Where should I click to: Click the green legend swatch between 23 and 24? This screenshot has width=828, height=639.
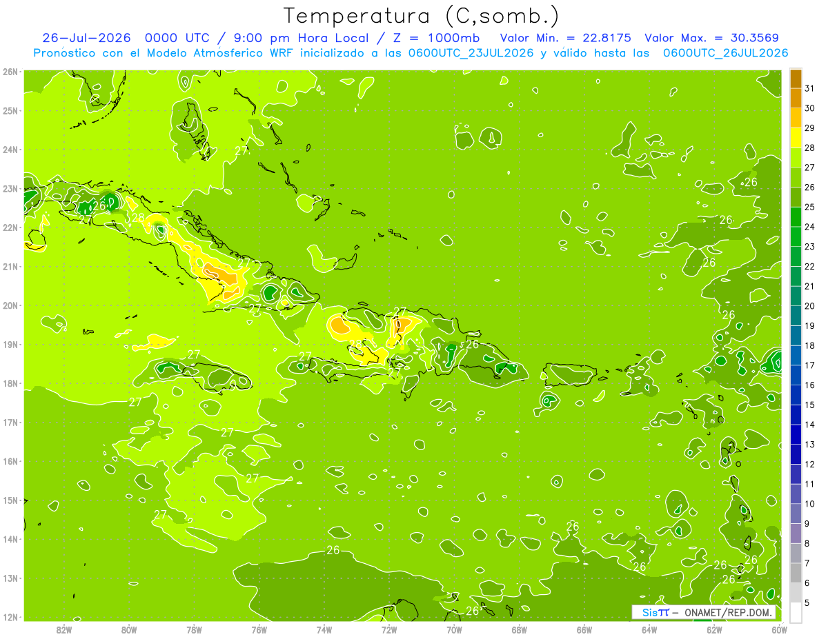coord(796,236)
